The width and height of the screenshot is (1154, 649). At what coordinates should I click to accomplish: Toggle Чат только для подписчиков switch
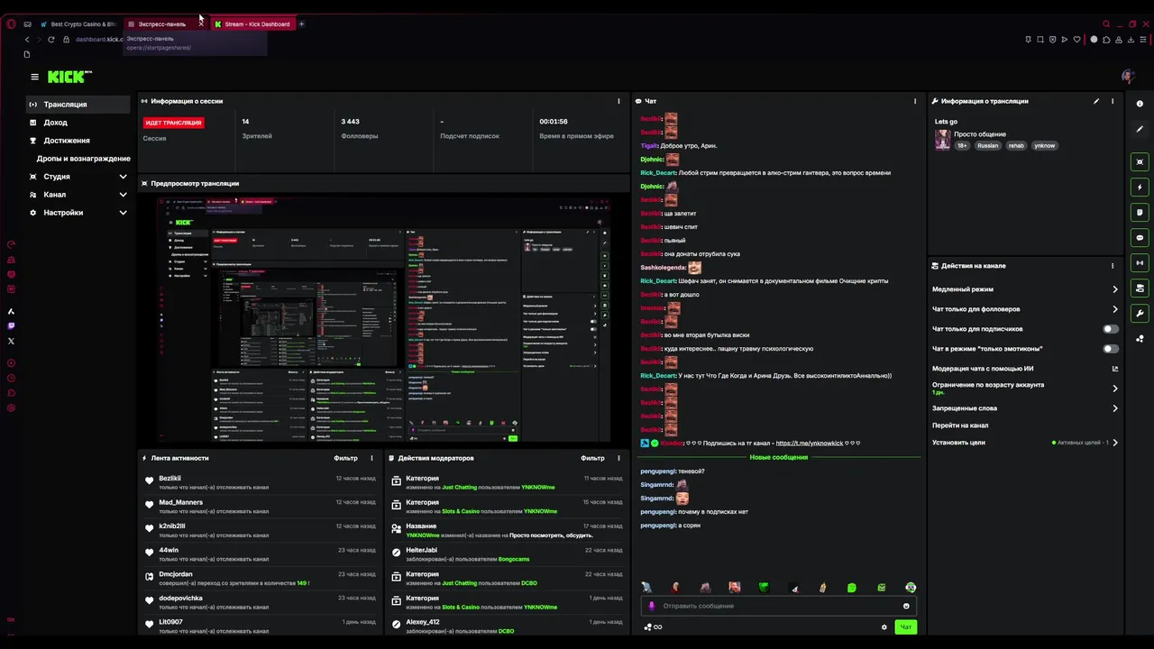tap(1111, 329)
